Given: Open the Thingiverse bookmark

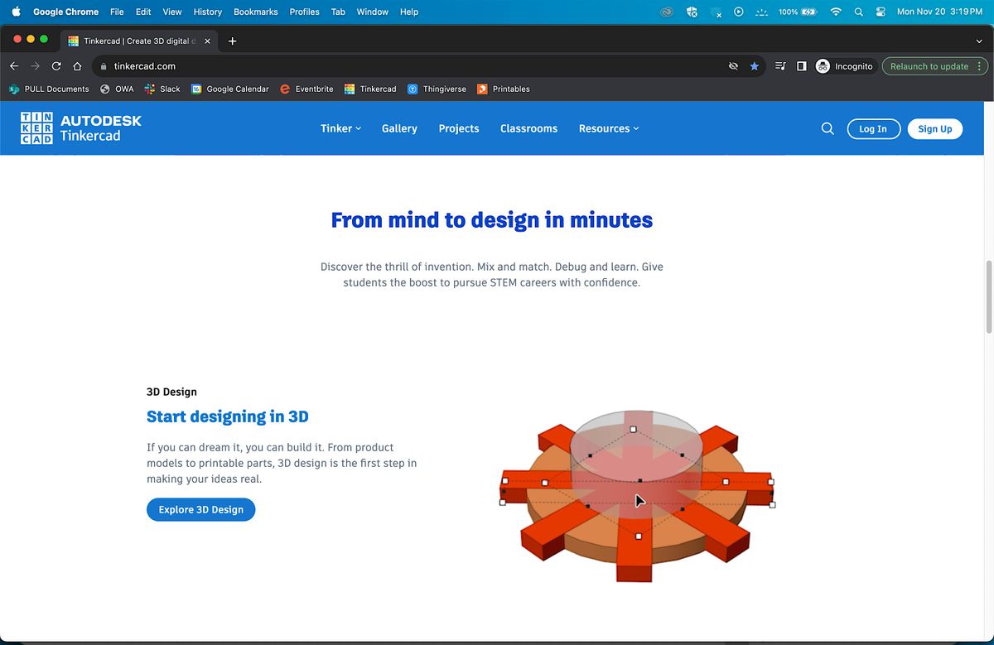Looking at the screenshot, I should (x=437, y=89).
